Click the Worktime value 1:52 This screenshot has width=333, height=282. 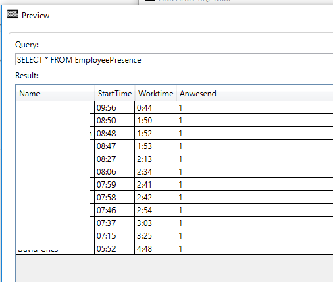145,134
